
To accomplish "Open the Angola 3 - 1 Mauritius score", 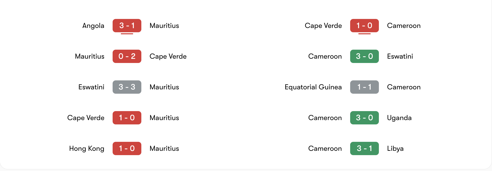I will (127, 26).
